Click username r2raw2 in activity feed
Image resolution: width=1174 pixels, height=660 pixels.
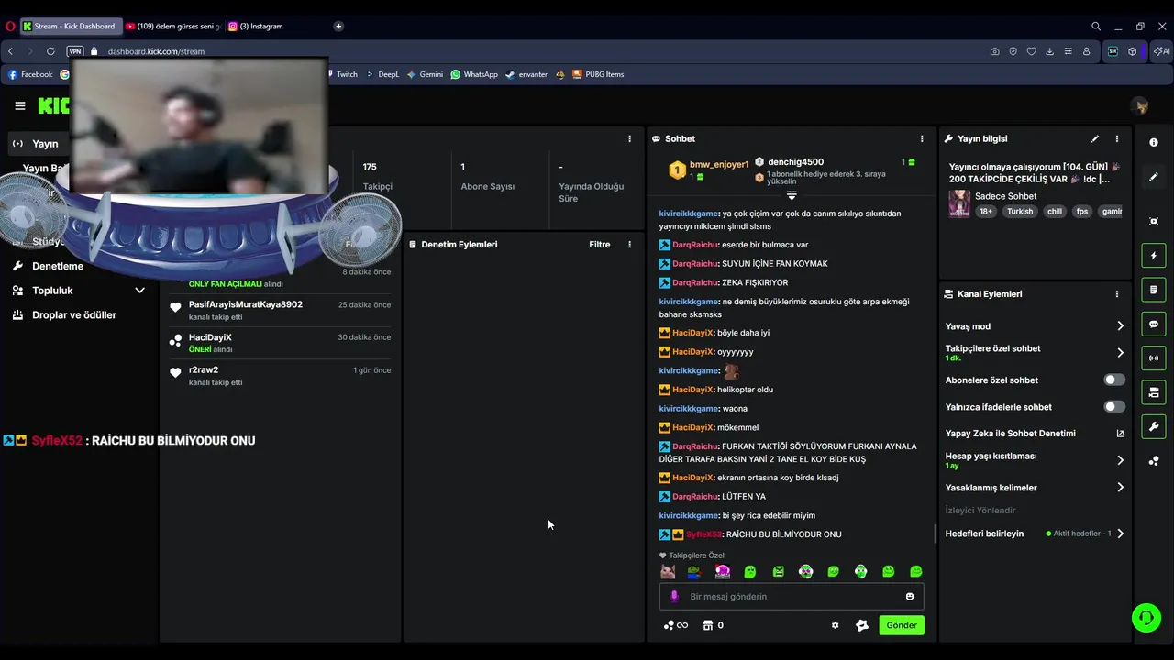[x=204, y=369]
